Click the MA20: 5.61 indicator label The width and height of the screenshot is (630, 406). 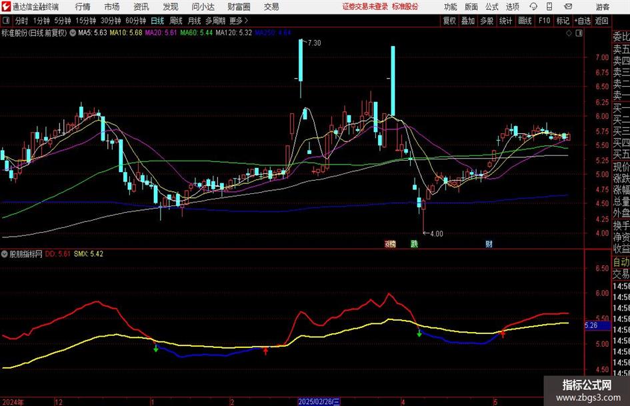point(161,33)
